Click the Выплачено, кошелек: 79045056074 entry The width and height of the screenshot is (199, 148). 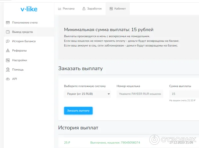tap(115, 143)
